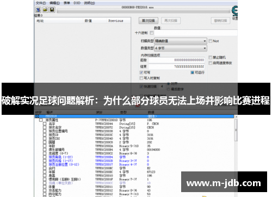Open the (H) help menu
Viewport: 272px width, 197px height.
click(x=89, y=3)
